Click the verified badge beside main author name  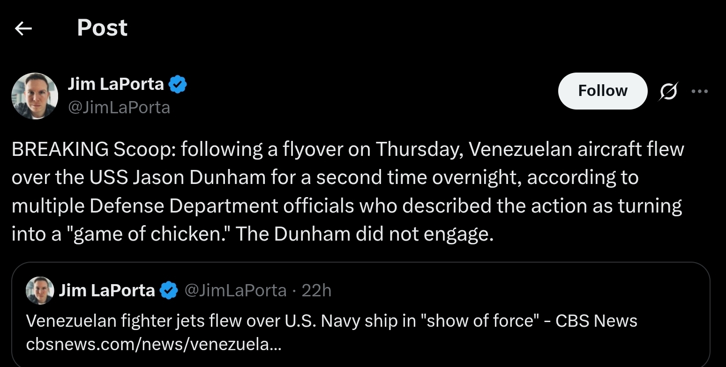pos(178,85)
